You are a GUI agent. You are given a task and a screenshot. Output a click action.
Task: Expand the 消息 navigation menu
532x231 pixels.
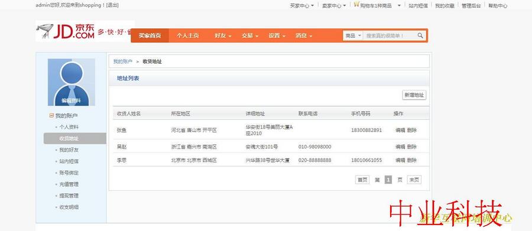pyautogui.click(x=304, y=35)
